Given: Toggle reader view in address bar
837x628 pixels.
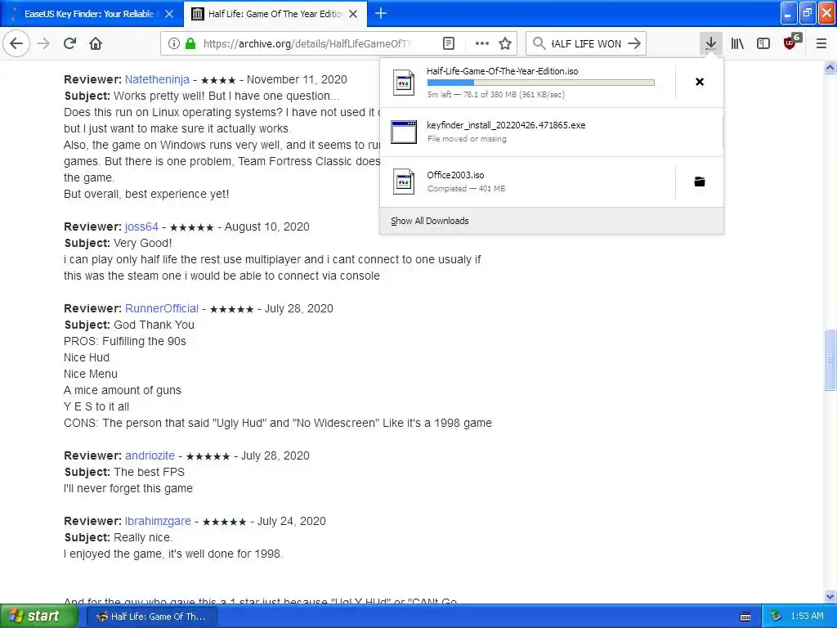Looking at the screenshot, I should pos(449,43).
